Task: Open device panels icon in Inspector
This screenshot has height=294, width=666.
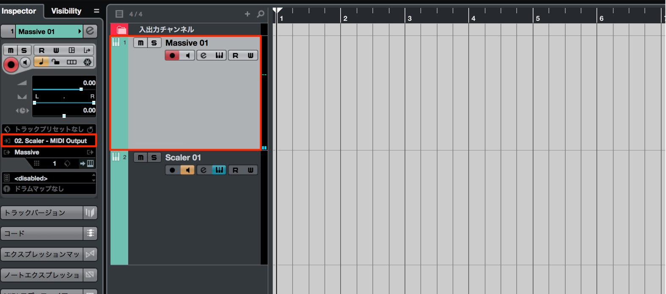Action: (72, 50)
